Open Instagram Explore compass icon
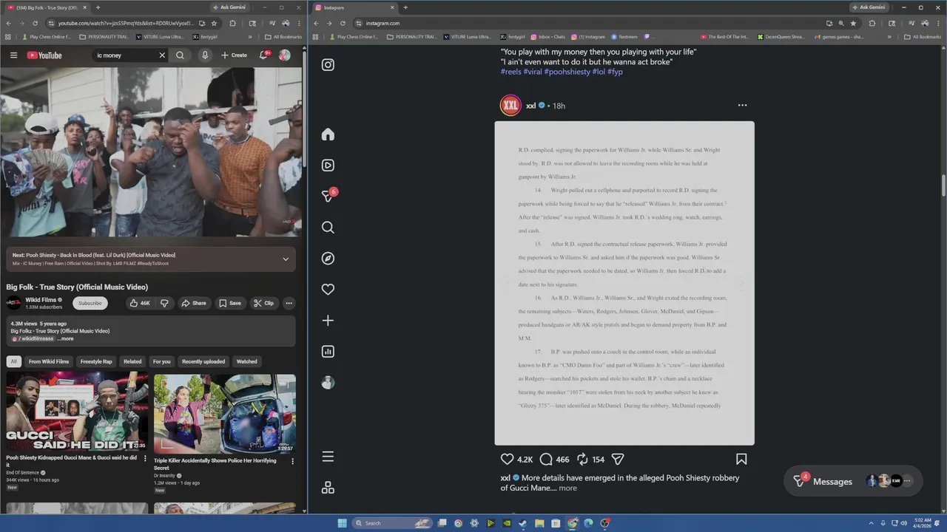 coord(328,259)
